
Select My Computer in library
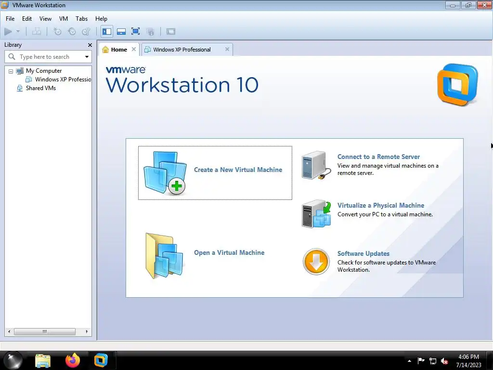coord(44,71)
